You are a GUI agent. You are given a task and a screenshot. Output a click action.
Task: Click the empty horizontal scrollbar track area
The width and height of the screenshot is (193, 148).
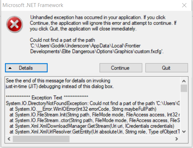click(x=121, y=139)
